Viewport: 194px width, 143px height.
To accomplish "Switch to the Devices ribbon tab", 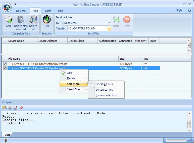I will 21,11.
